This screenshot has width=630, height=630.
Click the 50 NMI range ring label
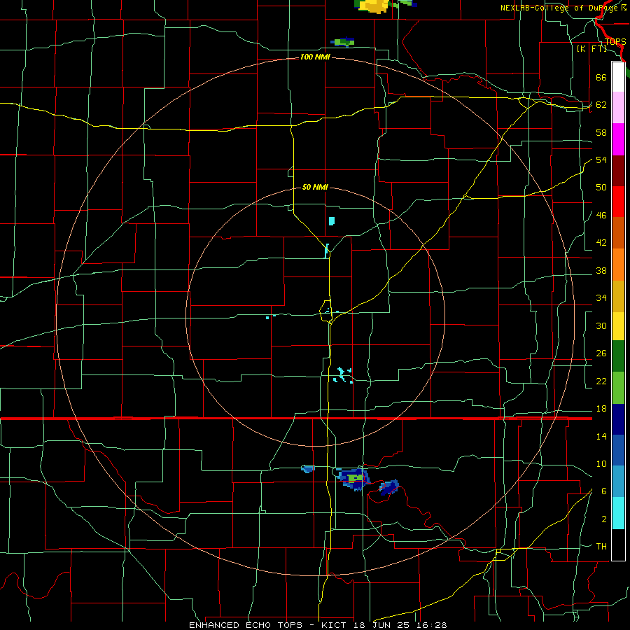[315, 187]
